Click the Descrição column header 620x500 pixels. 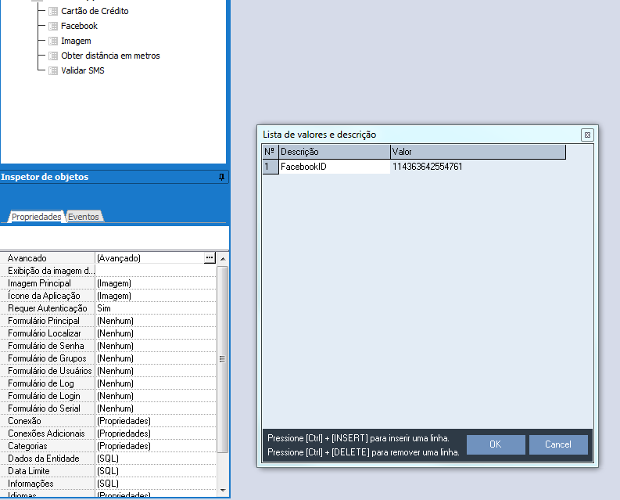point(334,152)
